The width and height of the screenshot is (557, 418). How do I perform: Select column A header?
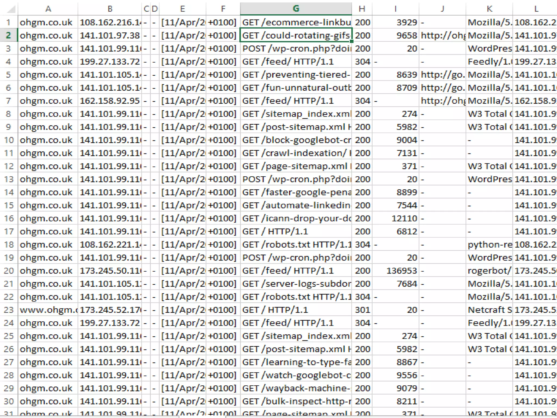pos(48,9)
